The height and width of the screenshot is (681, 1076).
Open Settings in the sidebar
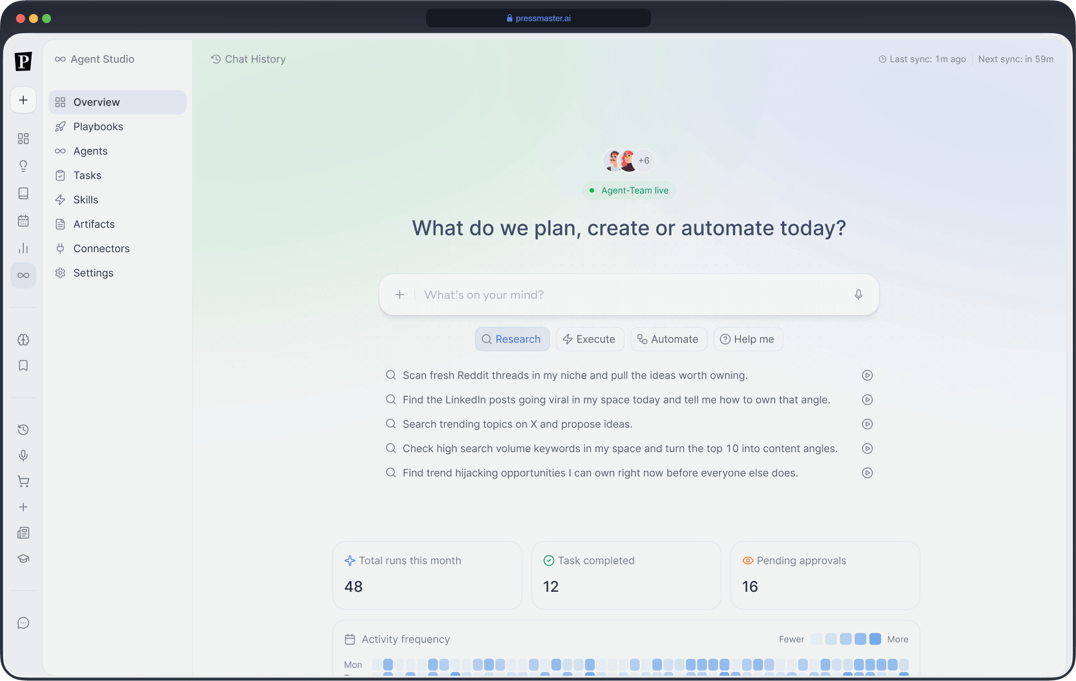pos(118,273)
